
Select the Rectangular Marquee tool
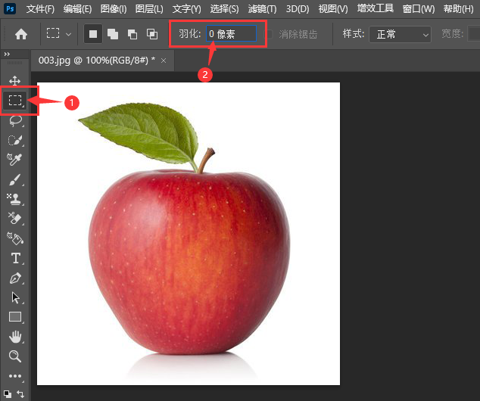(14, 100)
